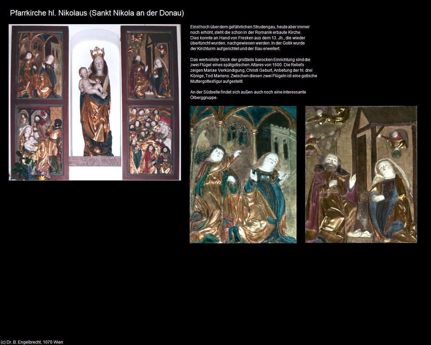Click the paragraph beginning 'An der Südseite'
The height and width of the screenshot is (345, 431).
pyautogui.click(x=248, y=95)
